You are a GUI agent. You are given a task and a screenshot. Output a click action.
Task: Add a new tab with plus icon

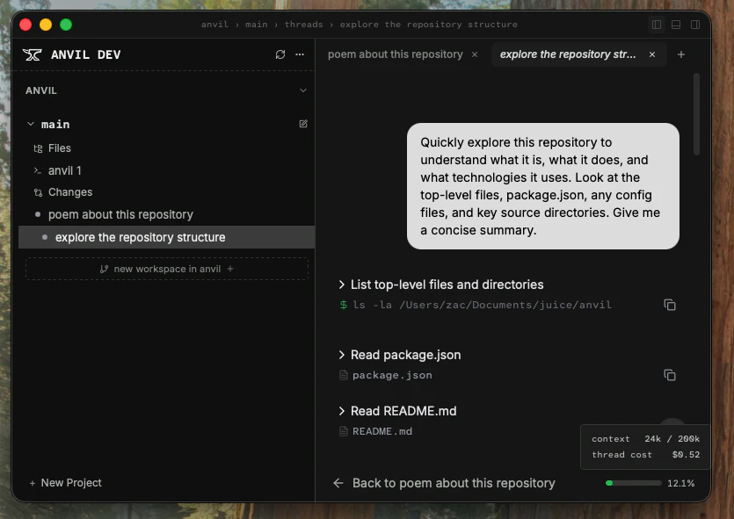point(681,54)
